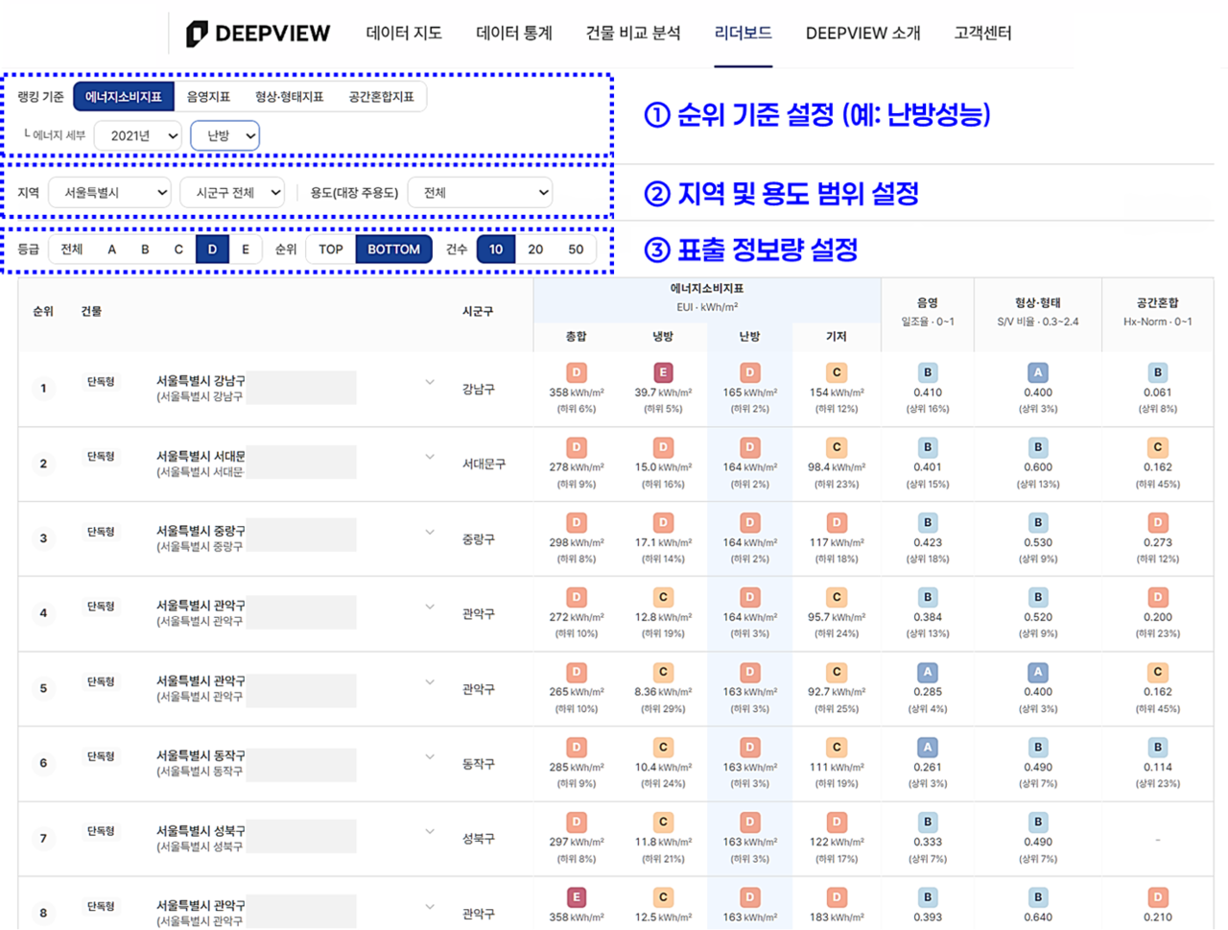Click the 냉방 column header
Viewport: 1228px width, 930px height.
point(663,337)
